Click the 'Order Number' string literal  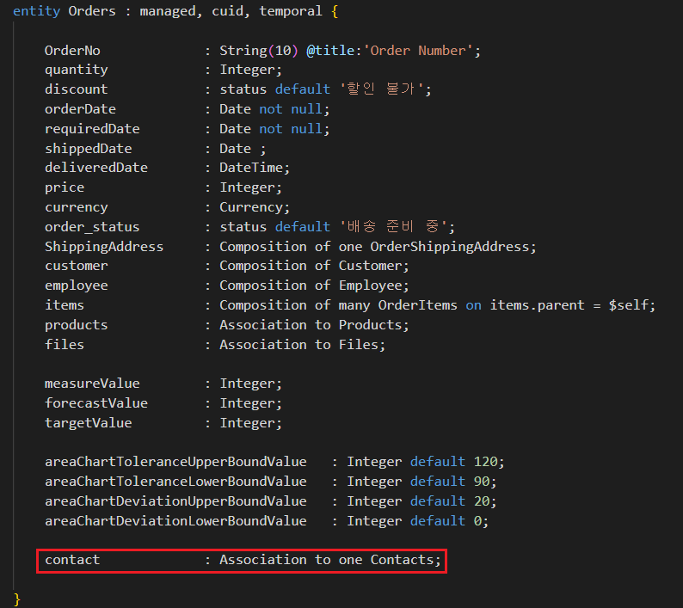click(x=418, y=51)
